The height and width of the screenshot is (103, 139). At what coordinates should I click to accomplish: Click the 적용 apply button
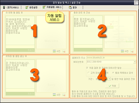point(112,86)
